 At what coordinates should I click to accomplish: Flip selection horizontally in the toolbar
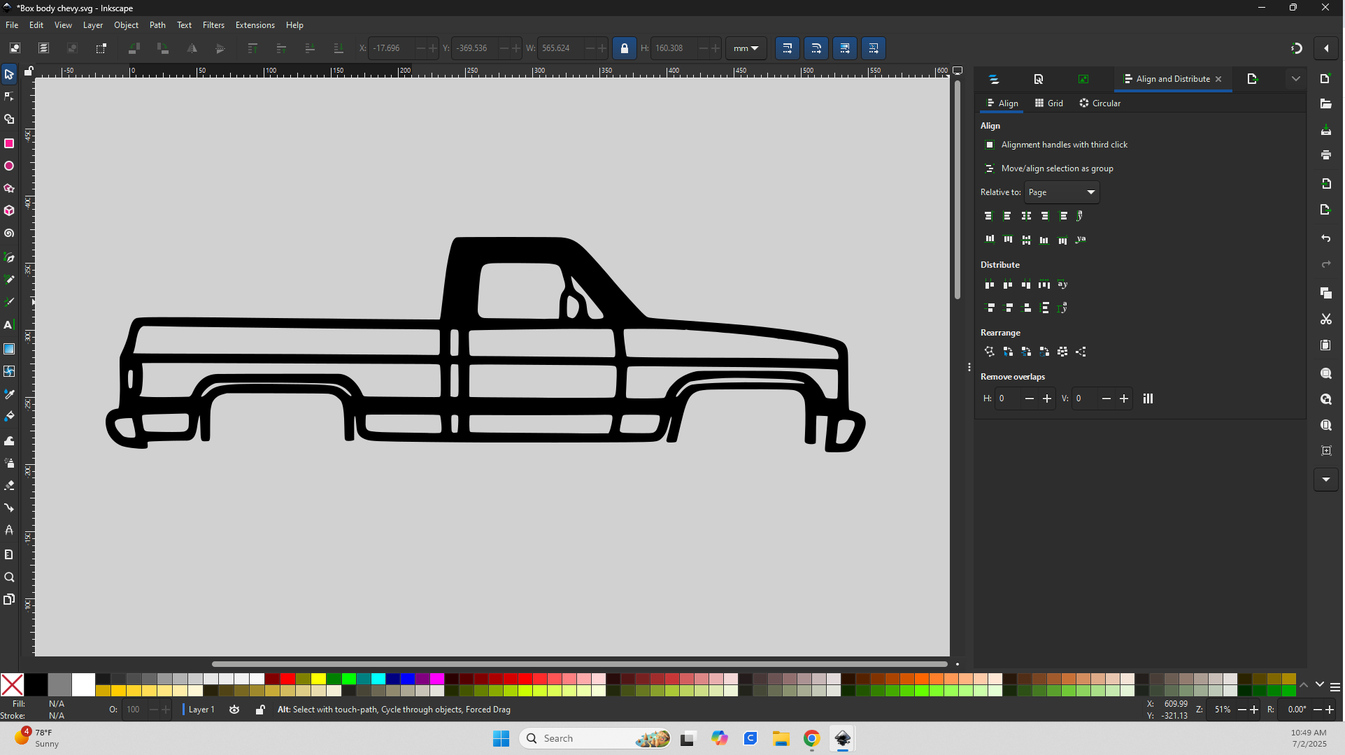(x=192, y=48)
